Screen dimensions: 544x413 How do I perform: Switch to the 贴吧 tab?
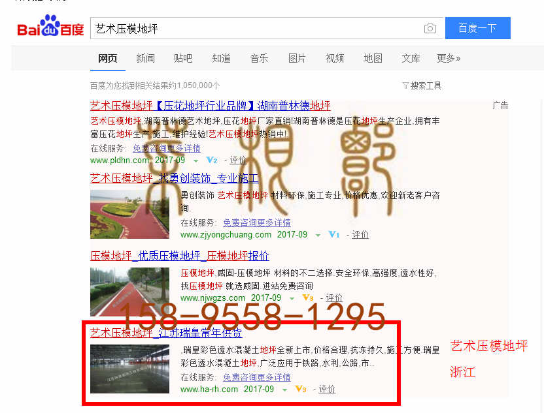click(x=183, y=58)
